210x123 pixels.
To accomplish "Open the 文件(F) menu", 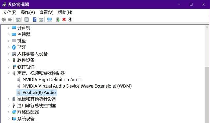I will pyautogui.click(x=10, y=13).
